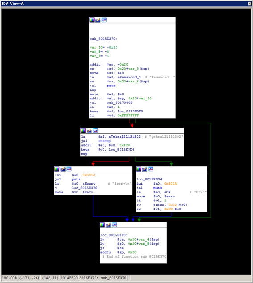Click group icon on strcmp block header

pyautogui.click(x=95, y=131)
